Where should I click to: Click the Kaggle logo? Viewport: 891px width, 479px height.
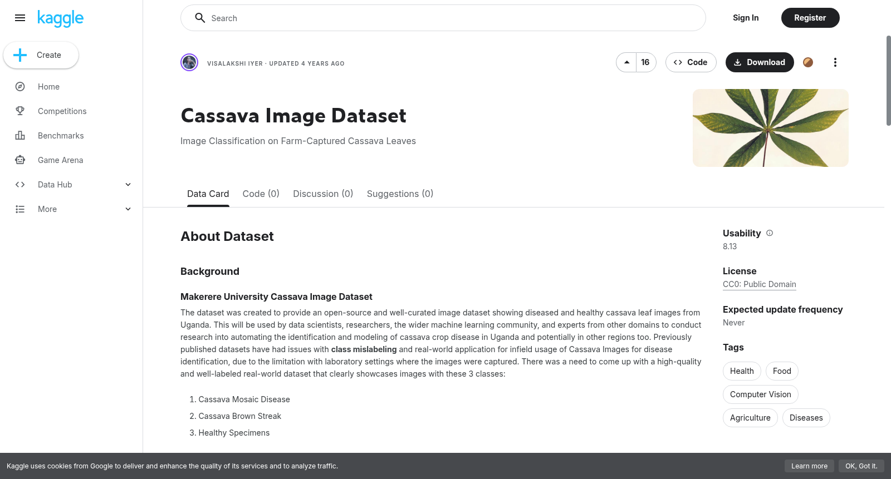(x=60, y=18)
